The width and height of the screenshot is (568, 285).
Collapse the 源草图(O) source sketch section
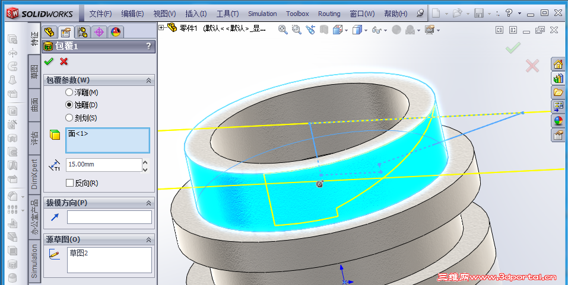coord(148,239)
